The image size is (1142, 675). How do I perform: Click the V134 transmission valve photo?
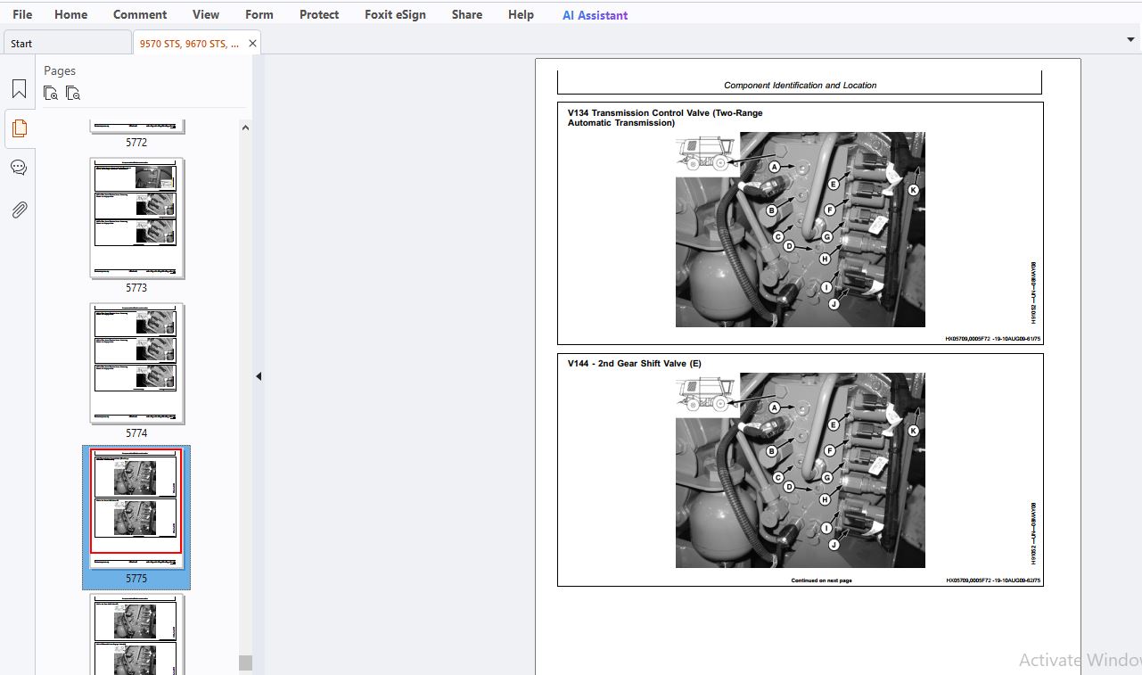point(800,230)
